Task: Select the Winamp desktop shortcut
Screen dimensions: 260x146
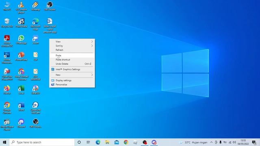Action: tap(35, 6)
